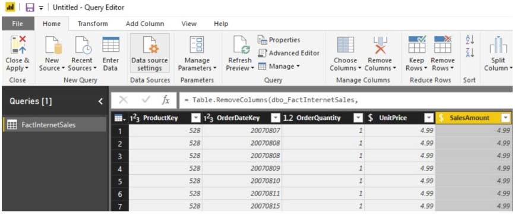Screen dimensions: 515x214
Task: Sort ascending with the A-Z icon
Action: coord(470,40)
